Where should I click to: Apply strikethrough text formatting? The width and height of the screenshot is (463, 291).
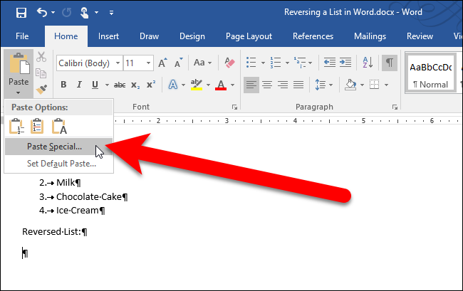(120, 85)
